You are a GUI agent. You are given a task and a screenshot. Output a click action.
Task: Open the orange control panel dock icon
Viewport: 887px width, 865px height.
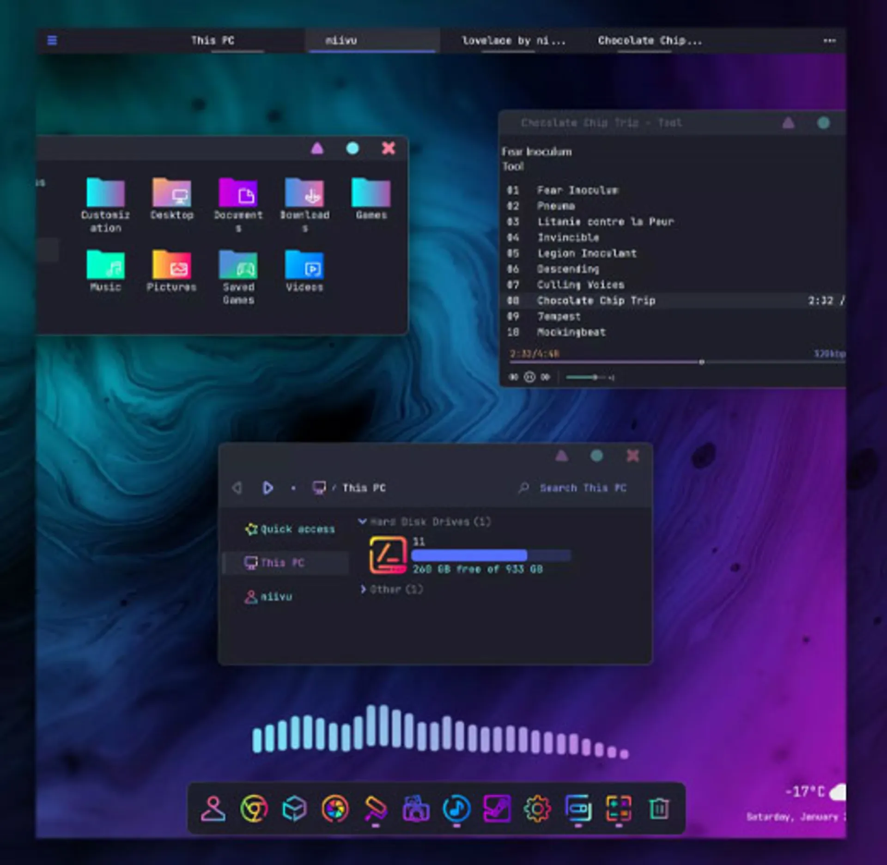tap(619, 809)
